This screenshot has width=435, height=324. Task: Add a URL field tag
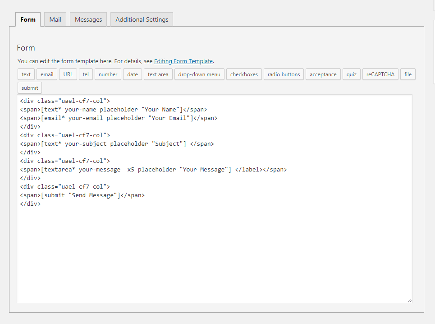click(68, 74)
